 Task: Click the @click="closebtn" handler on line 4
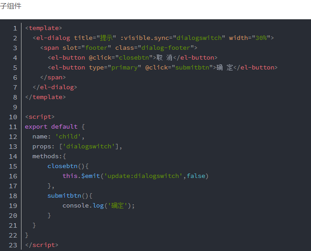tap(120, 58)
